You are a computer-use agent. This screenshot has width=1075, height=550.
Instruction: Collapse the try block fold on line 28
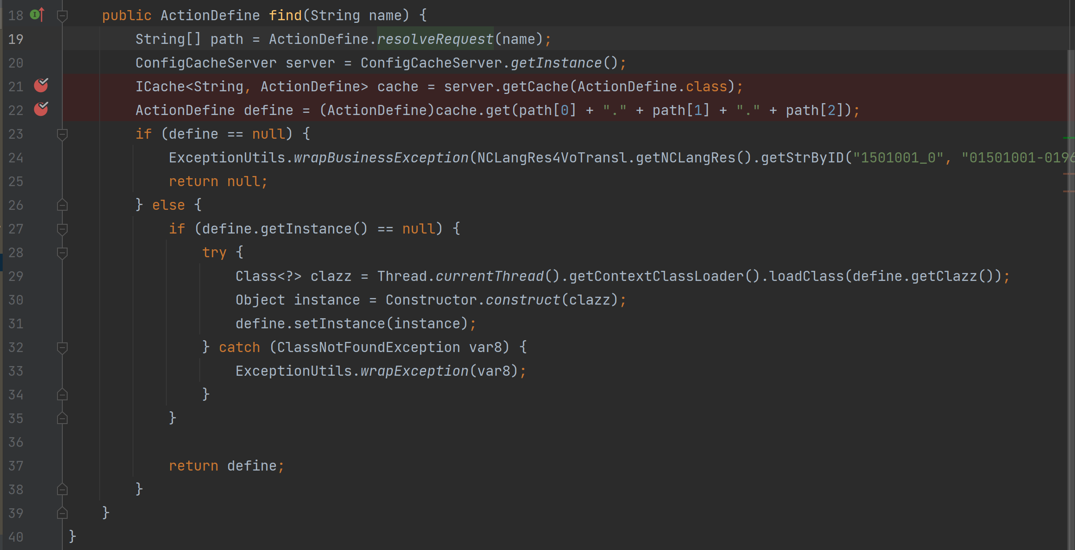[62, 253]
